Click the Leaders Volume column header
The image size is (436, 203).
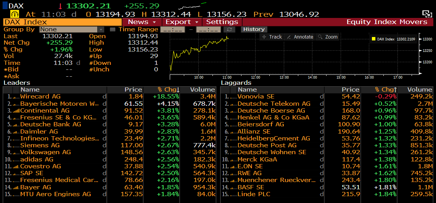198,90
